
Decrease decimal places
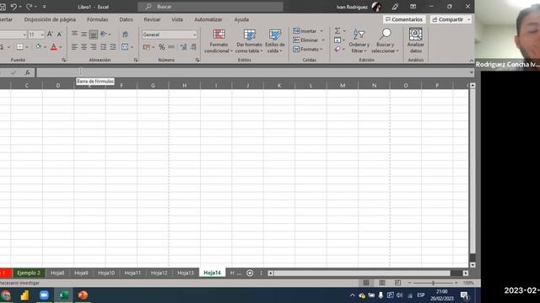(193, 47)
